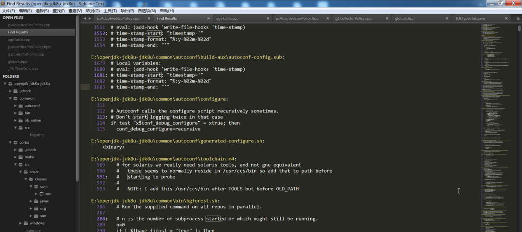
Task: Switch to the g1CollectorPolicy.cpp tab
Action: [x=354, y=19]
